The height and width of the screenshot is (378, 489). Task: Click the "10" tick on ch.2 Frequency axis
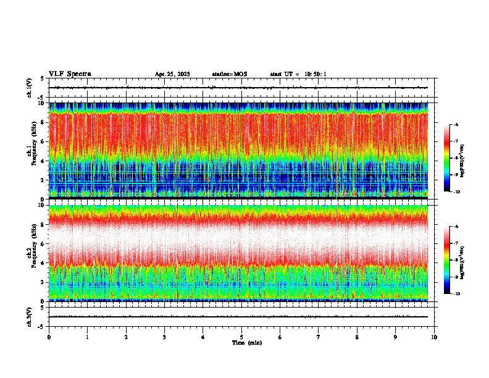tap(41, 205)
